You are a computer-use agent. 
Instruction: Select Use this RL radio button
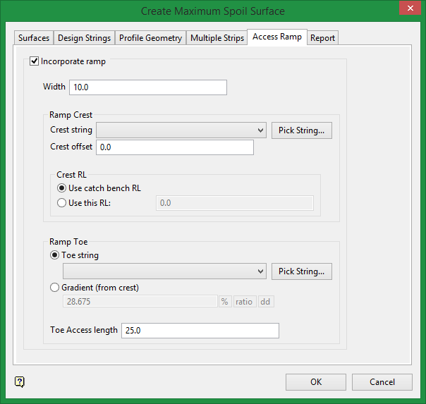click(62, 203)
